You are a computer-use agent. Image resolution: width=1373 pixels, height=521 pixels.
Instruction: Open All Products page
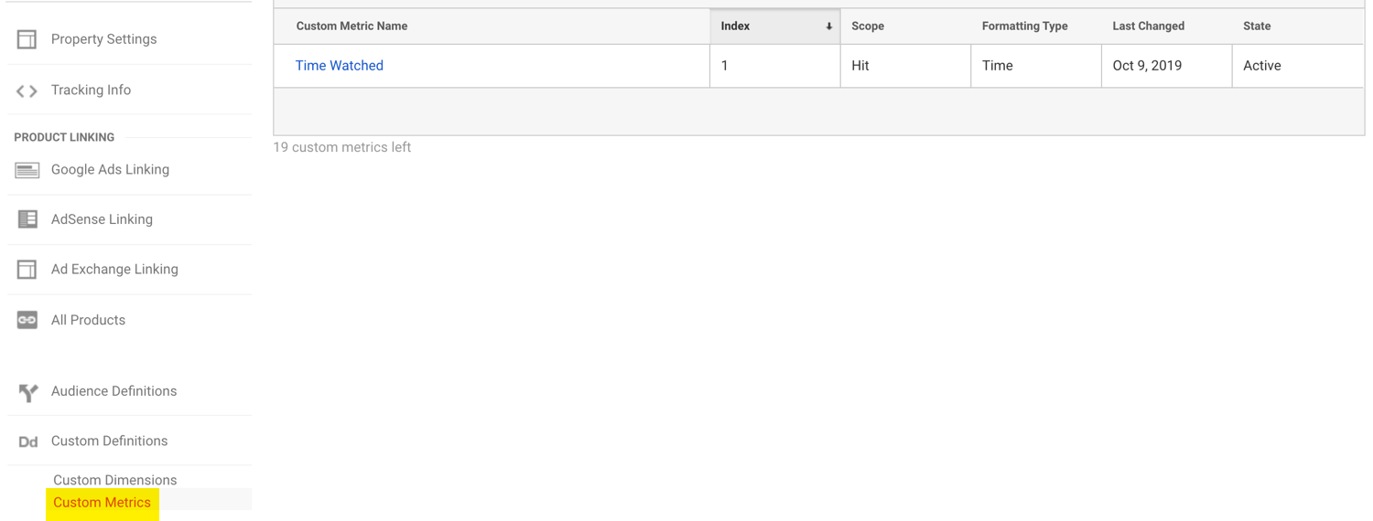(88, 320)
